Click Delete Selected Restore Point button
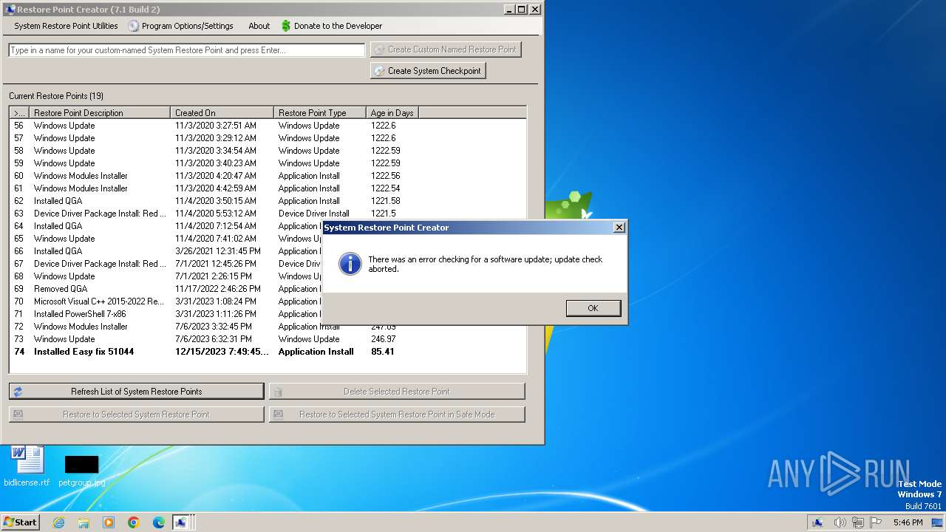Image resolution: width=946 pixels, height=532 pixels. pyautogui.click(x=397, y=392)
